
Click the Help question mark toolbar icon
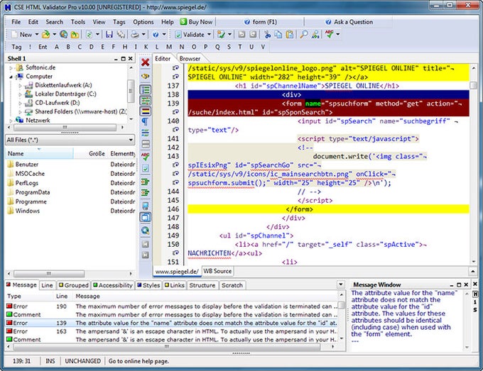point(155,34)
